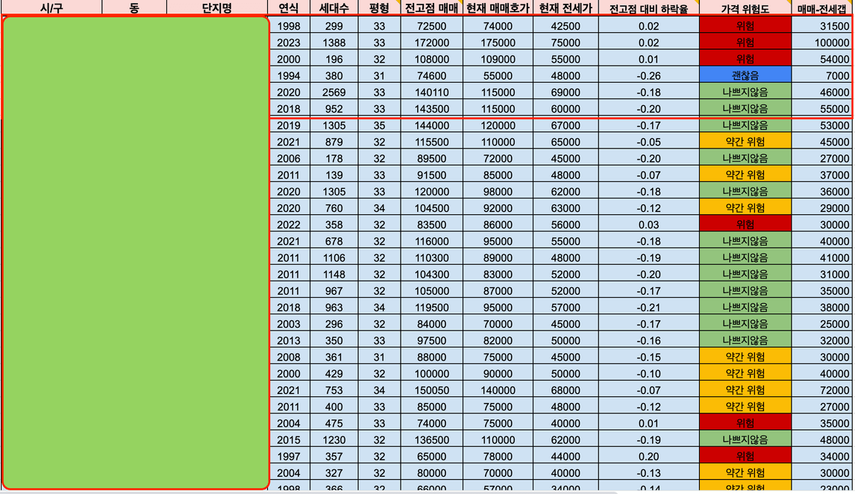Viewport: 855px width, 494px height.
Task: Select 나쁘지않음 cell in the 2569 row
Action: [x=745, y=92]
